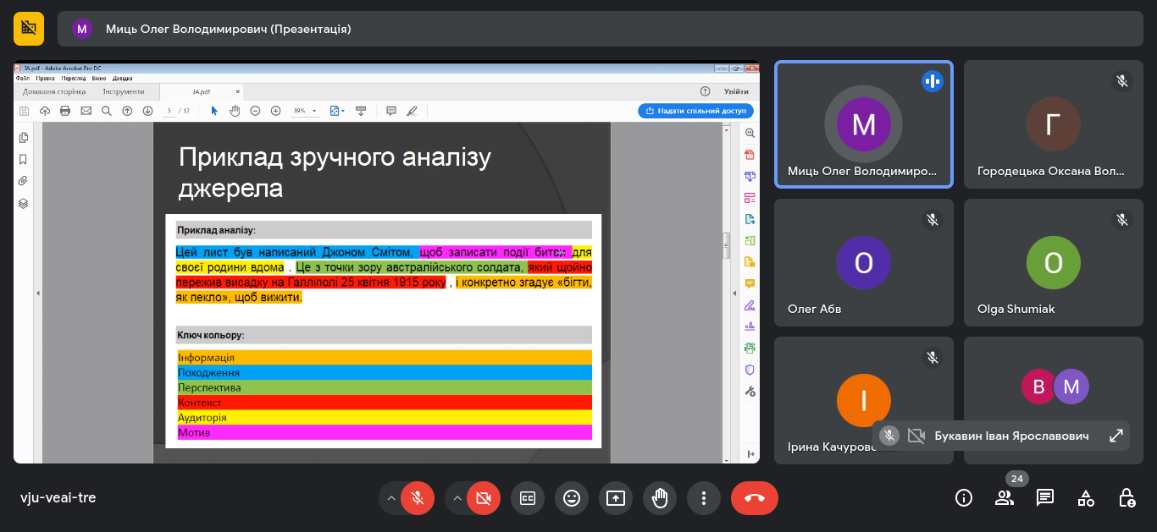Choose the arrow Selection tool
The image size is (1157, 532).
click(214, 111)
